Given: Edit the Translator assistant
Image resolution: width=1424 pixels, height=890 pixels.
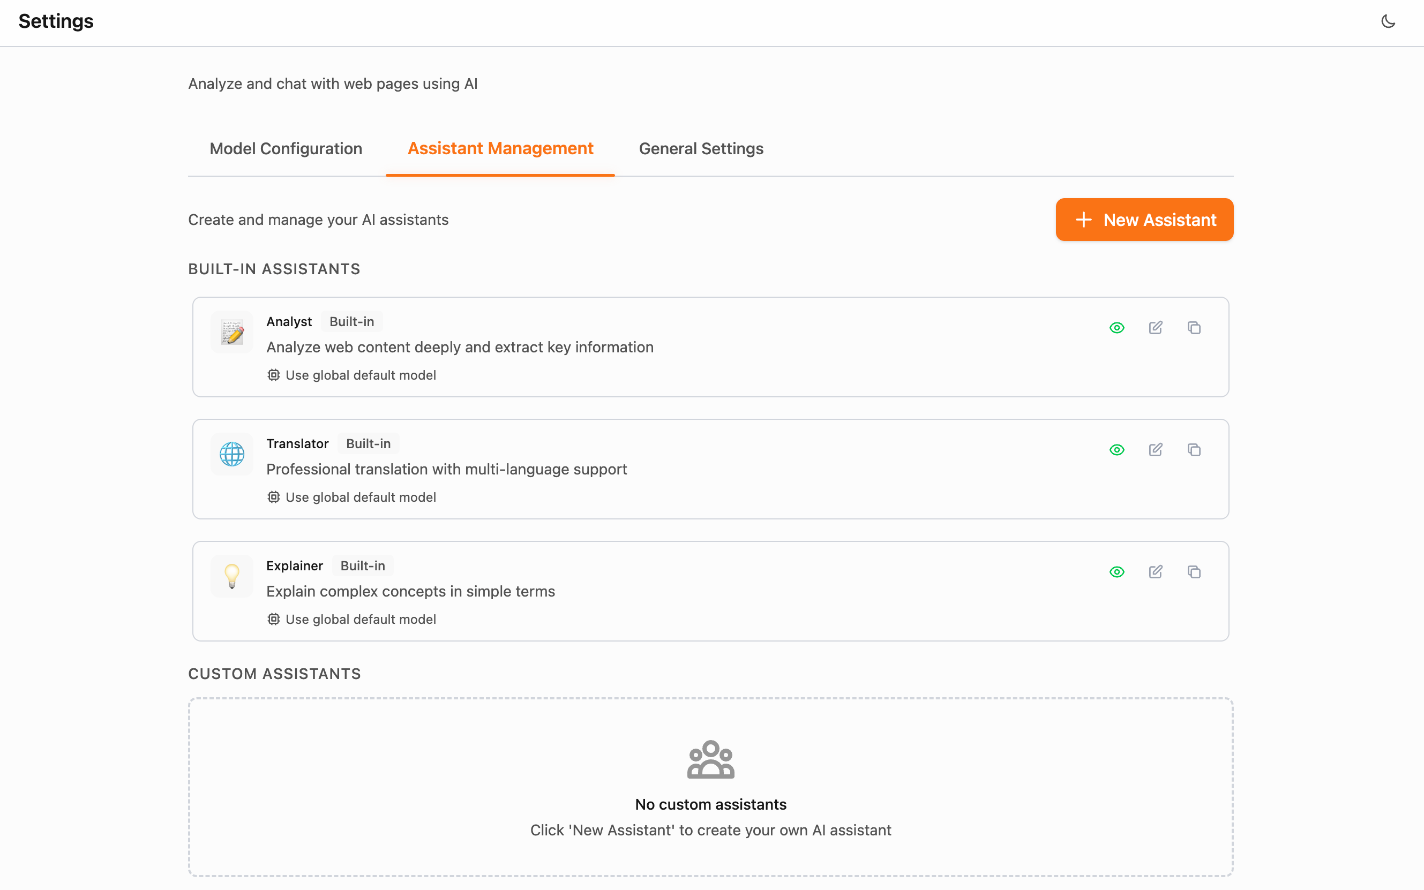Looking at the screenshot, I should pyautogui.click(x=1155, y=450).
